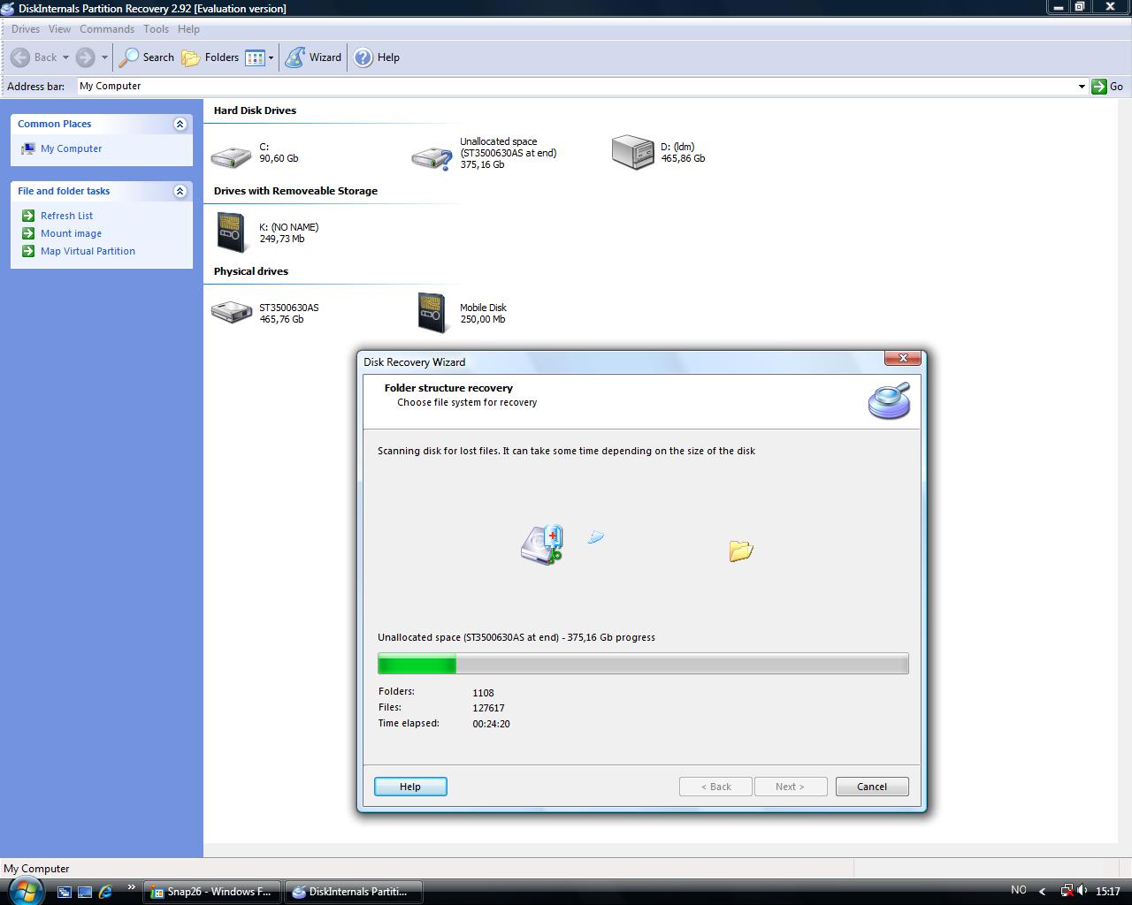1132x905 pixels.
Task: Open the Commands menu
Action: 107,29
